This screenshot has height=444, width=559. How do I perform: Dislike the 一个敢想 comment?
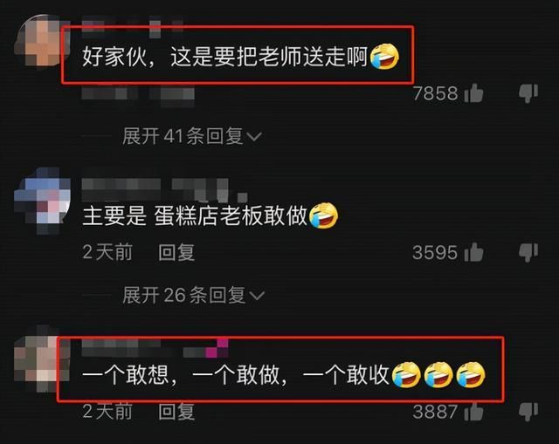pos(528,412)
